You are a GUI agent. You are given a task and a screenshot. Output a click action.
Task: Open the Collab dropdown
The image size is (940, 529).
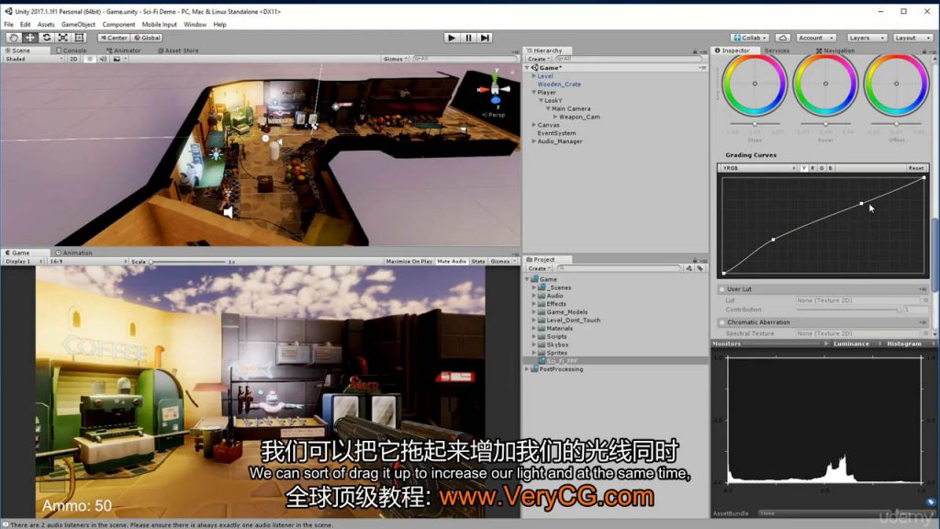coord(750,38)
